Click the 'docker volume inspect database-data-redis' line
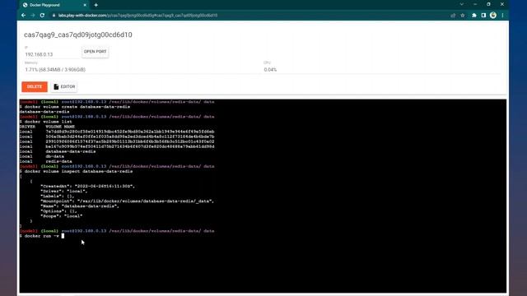527x296 pixels. (77, 172)
